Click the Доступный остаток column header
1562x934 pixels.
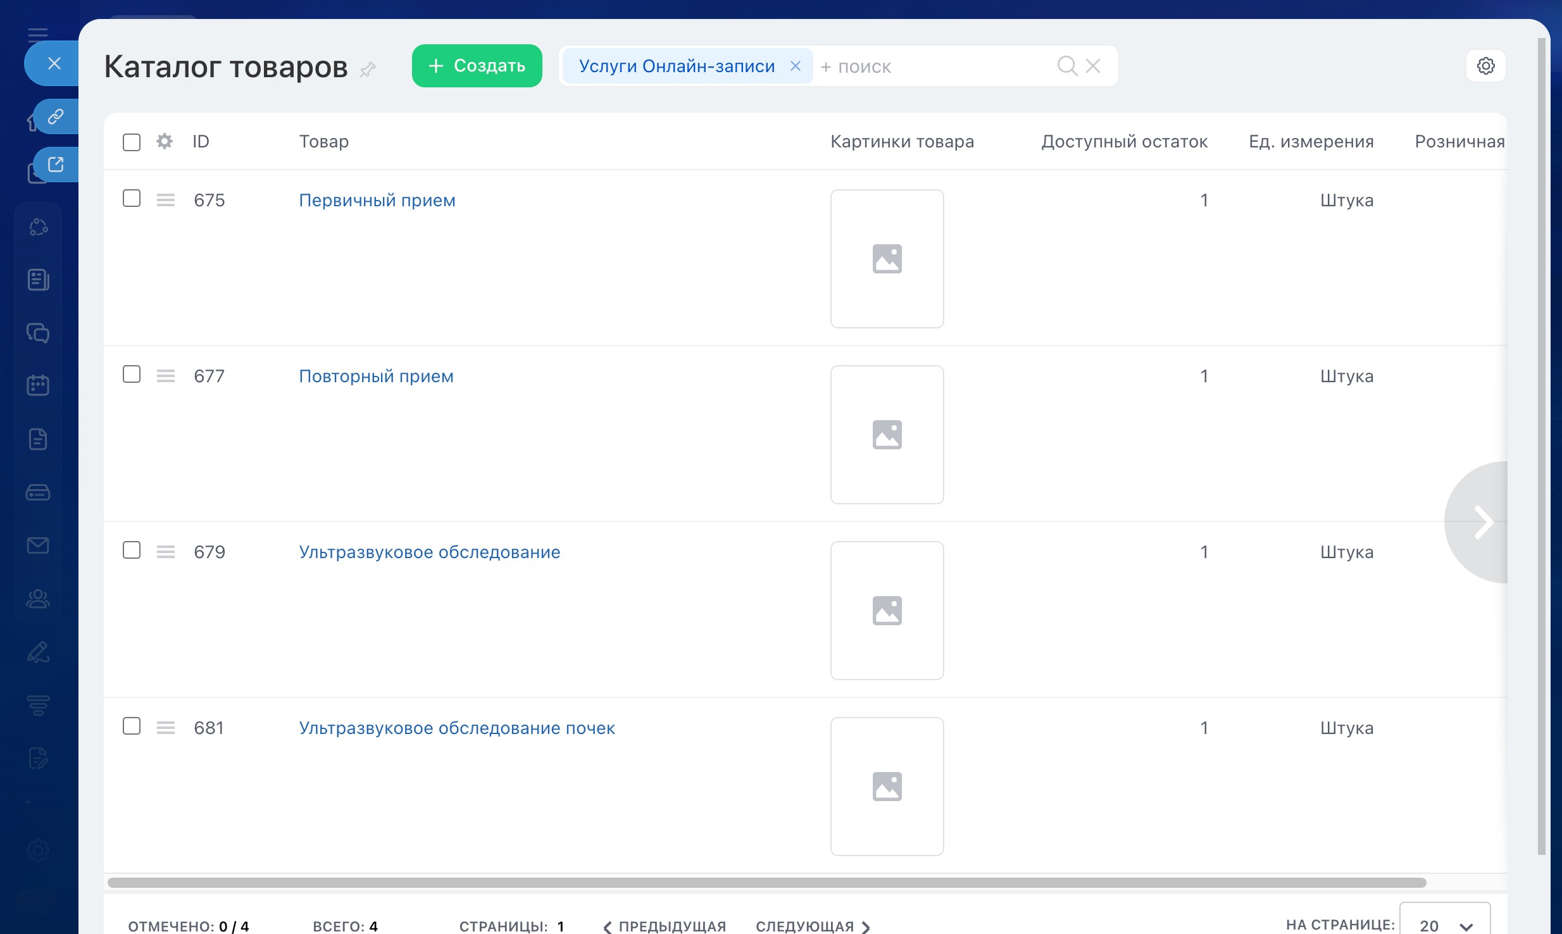tap(1124, 142)
